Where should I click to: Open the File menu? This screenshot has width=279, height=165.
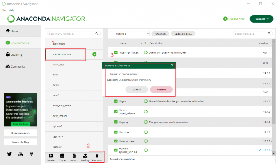[4, 10]
